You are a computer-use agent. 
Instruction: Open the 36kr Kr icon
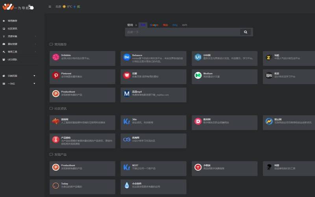pos(127,121)
